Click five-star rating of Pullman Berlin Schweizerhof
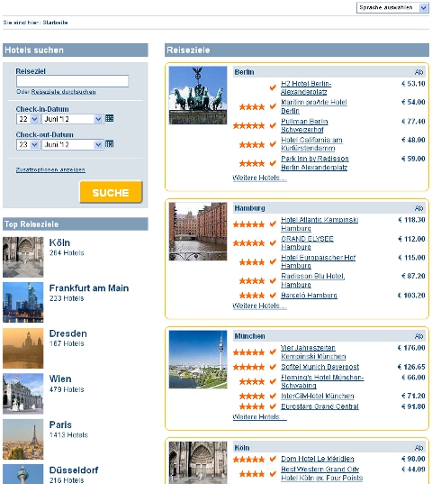The height and width of the screenshot is (484, 432). tap(248, 125)
